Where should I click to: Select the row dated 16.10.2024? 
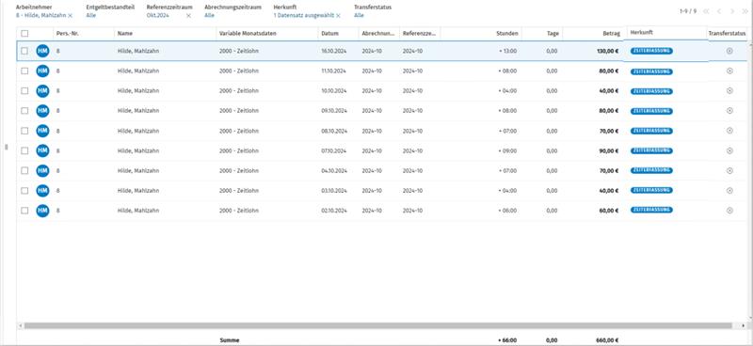[25, 51]
